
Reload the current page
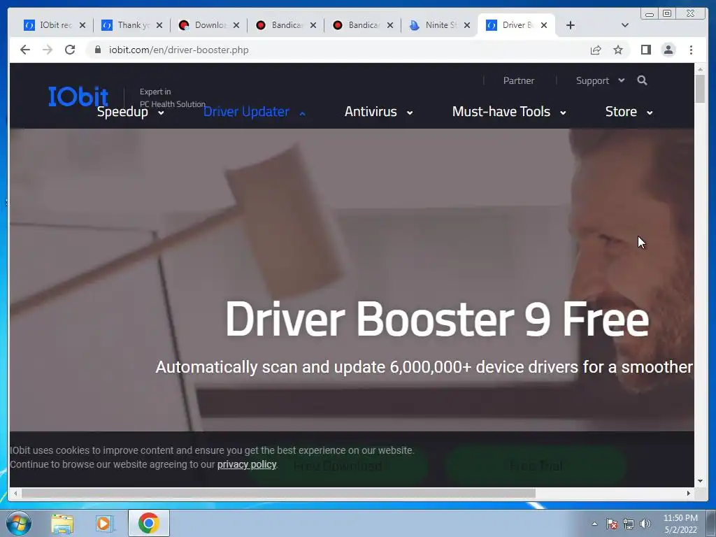click(x=70, y=50)
